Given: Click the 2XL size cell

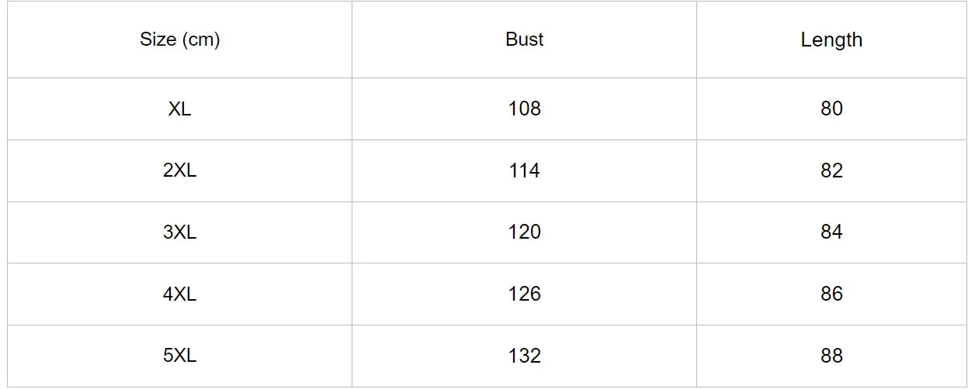Looking at the screenshot, I should click(x=179, y=170).
